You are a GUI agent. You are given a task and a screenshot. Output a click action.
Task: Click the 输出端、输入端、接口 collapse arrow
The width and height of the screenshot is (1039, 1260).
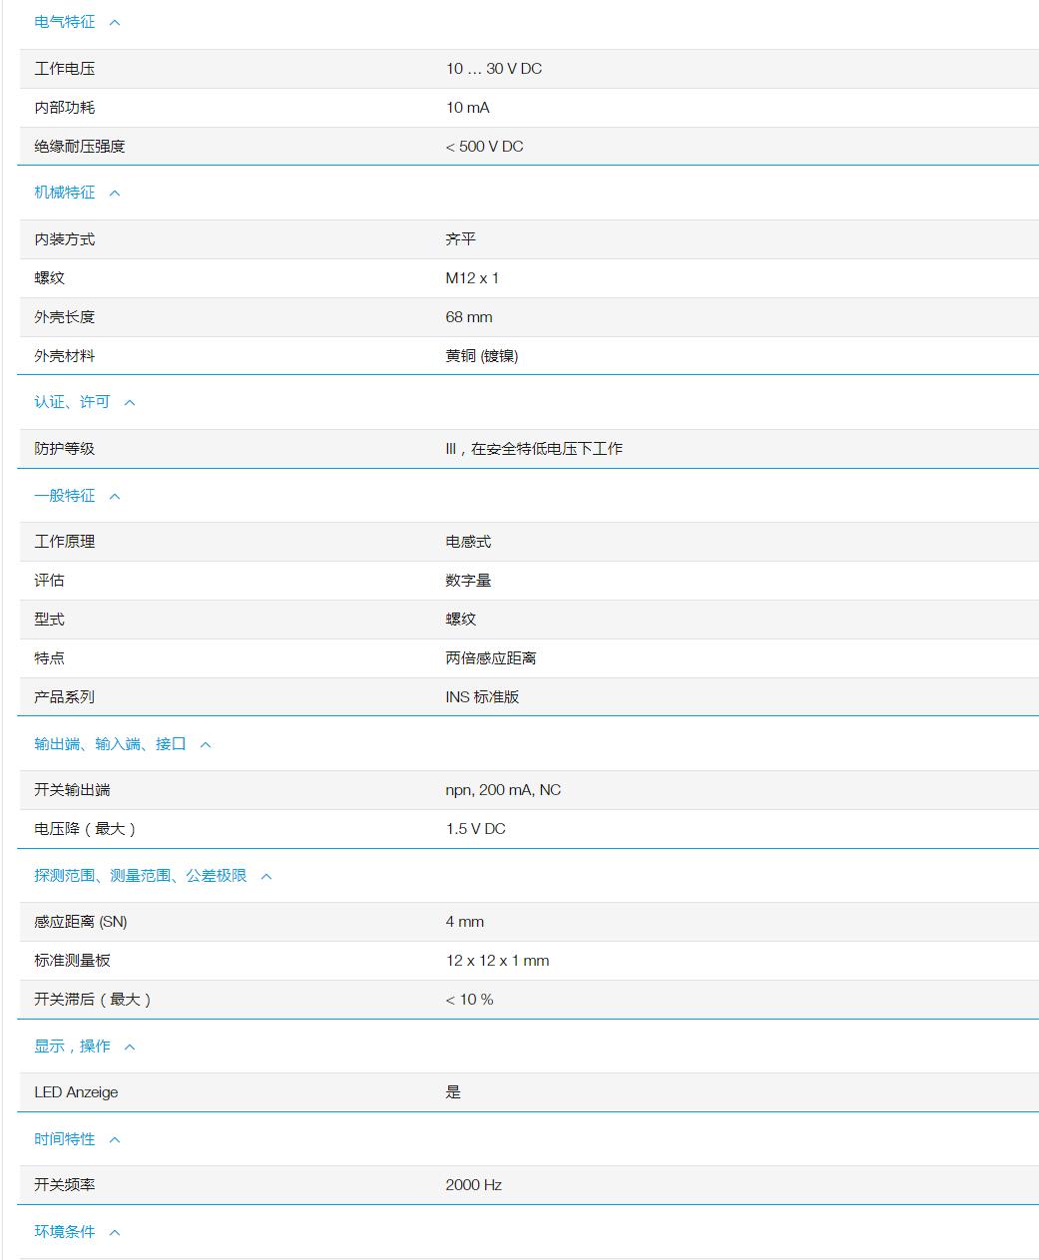[x=206, y=742]
